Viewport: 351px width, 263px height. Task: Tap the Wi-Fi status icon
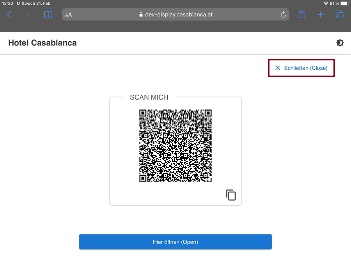[x=326, y=3]
